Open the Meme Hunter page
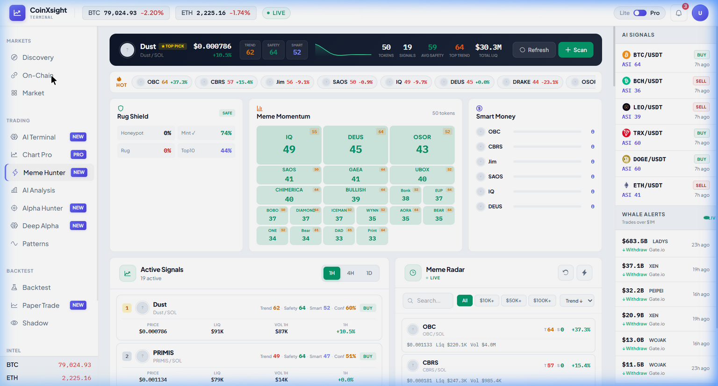 (x=50, y=172)
